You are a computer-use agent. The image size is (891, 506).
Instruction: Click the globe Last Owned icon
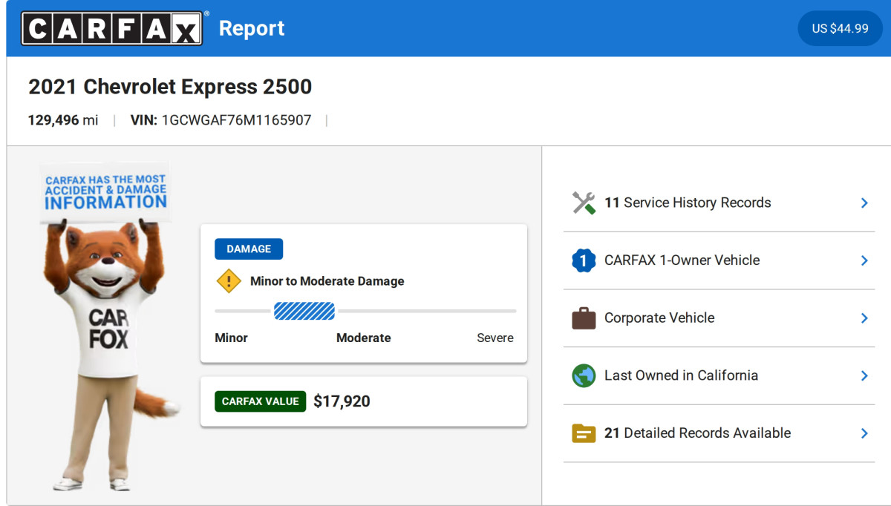click(x=584, y=375)
